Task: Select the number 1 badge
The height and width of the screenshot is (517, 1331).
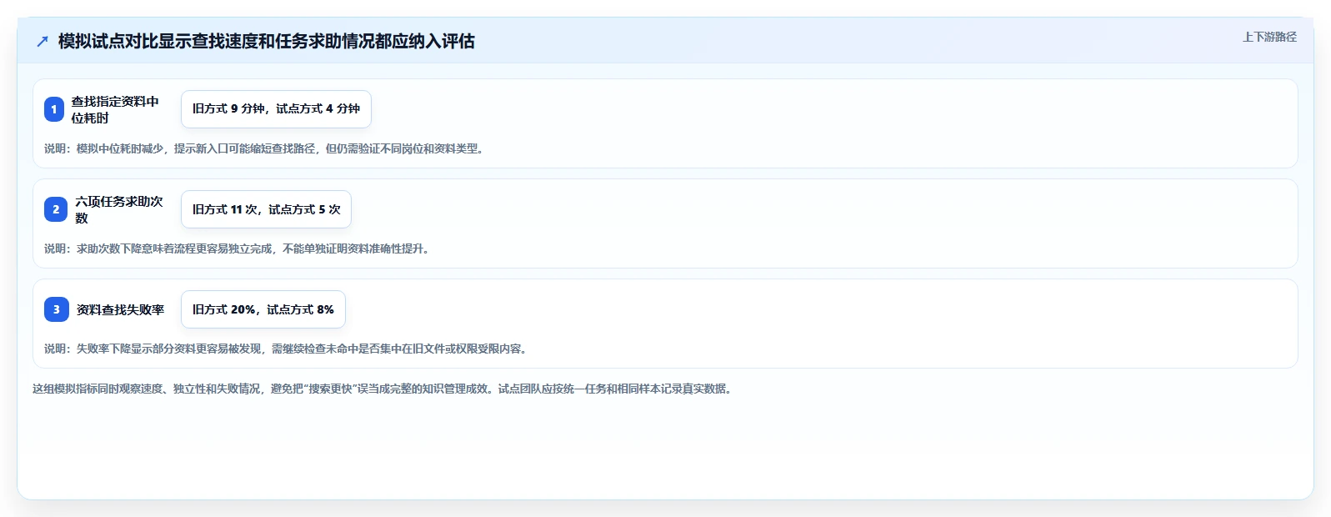Action: [54, 109]
